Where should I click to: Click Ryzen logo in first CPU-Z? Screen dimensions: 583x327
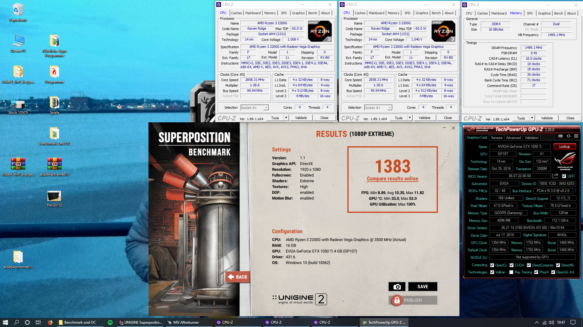pos(320,31)
